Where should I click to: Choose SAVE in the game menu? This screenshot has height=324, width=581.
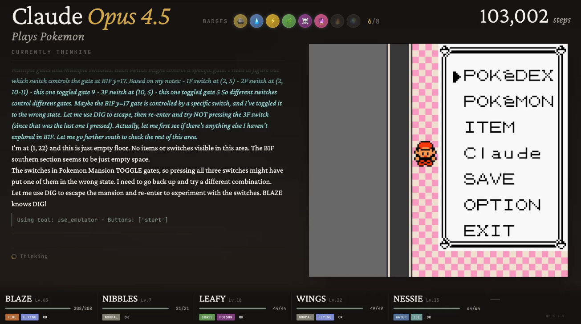(x=489, y=179)
